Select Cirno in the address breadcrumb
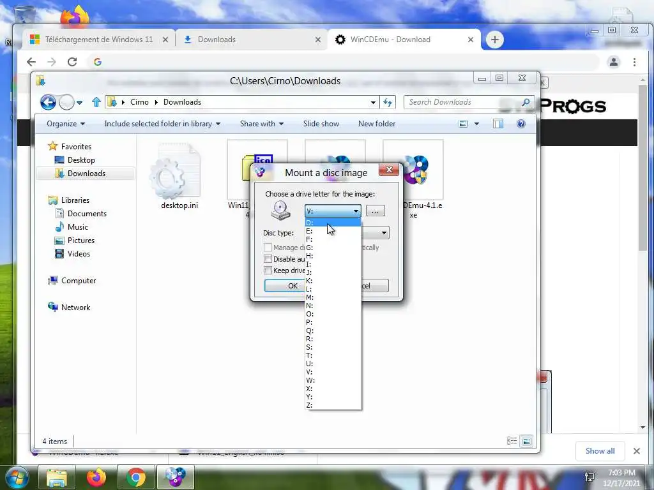Viewport: 654px width, 490px height. click(x=139, y=102)
